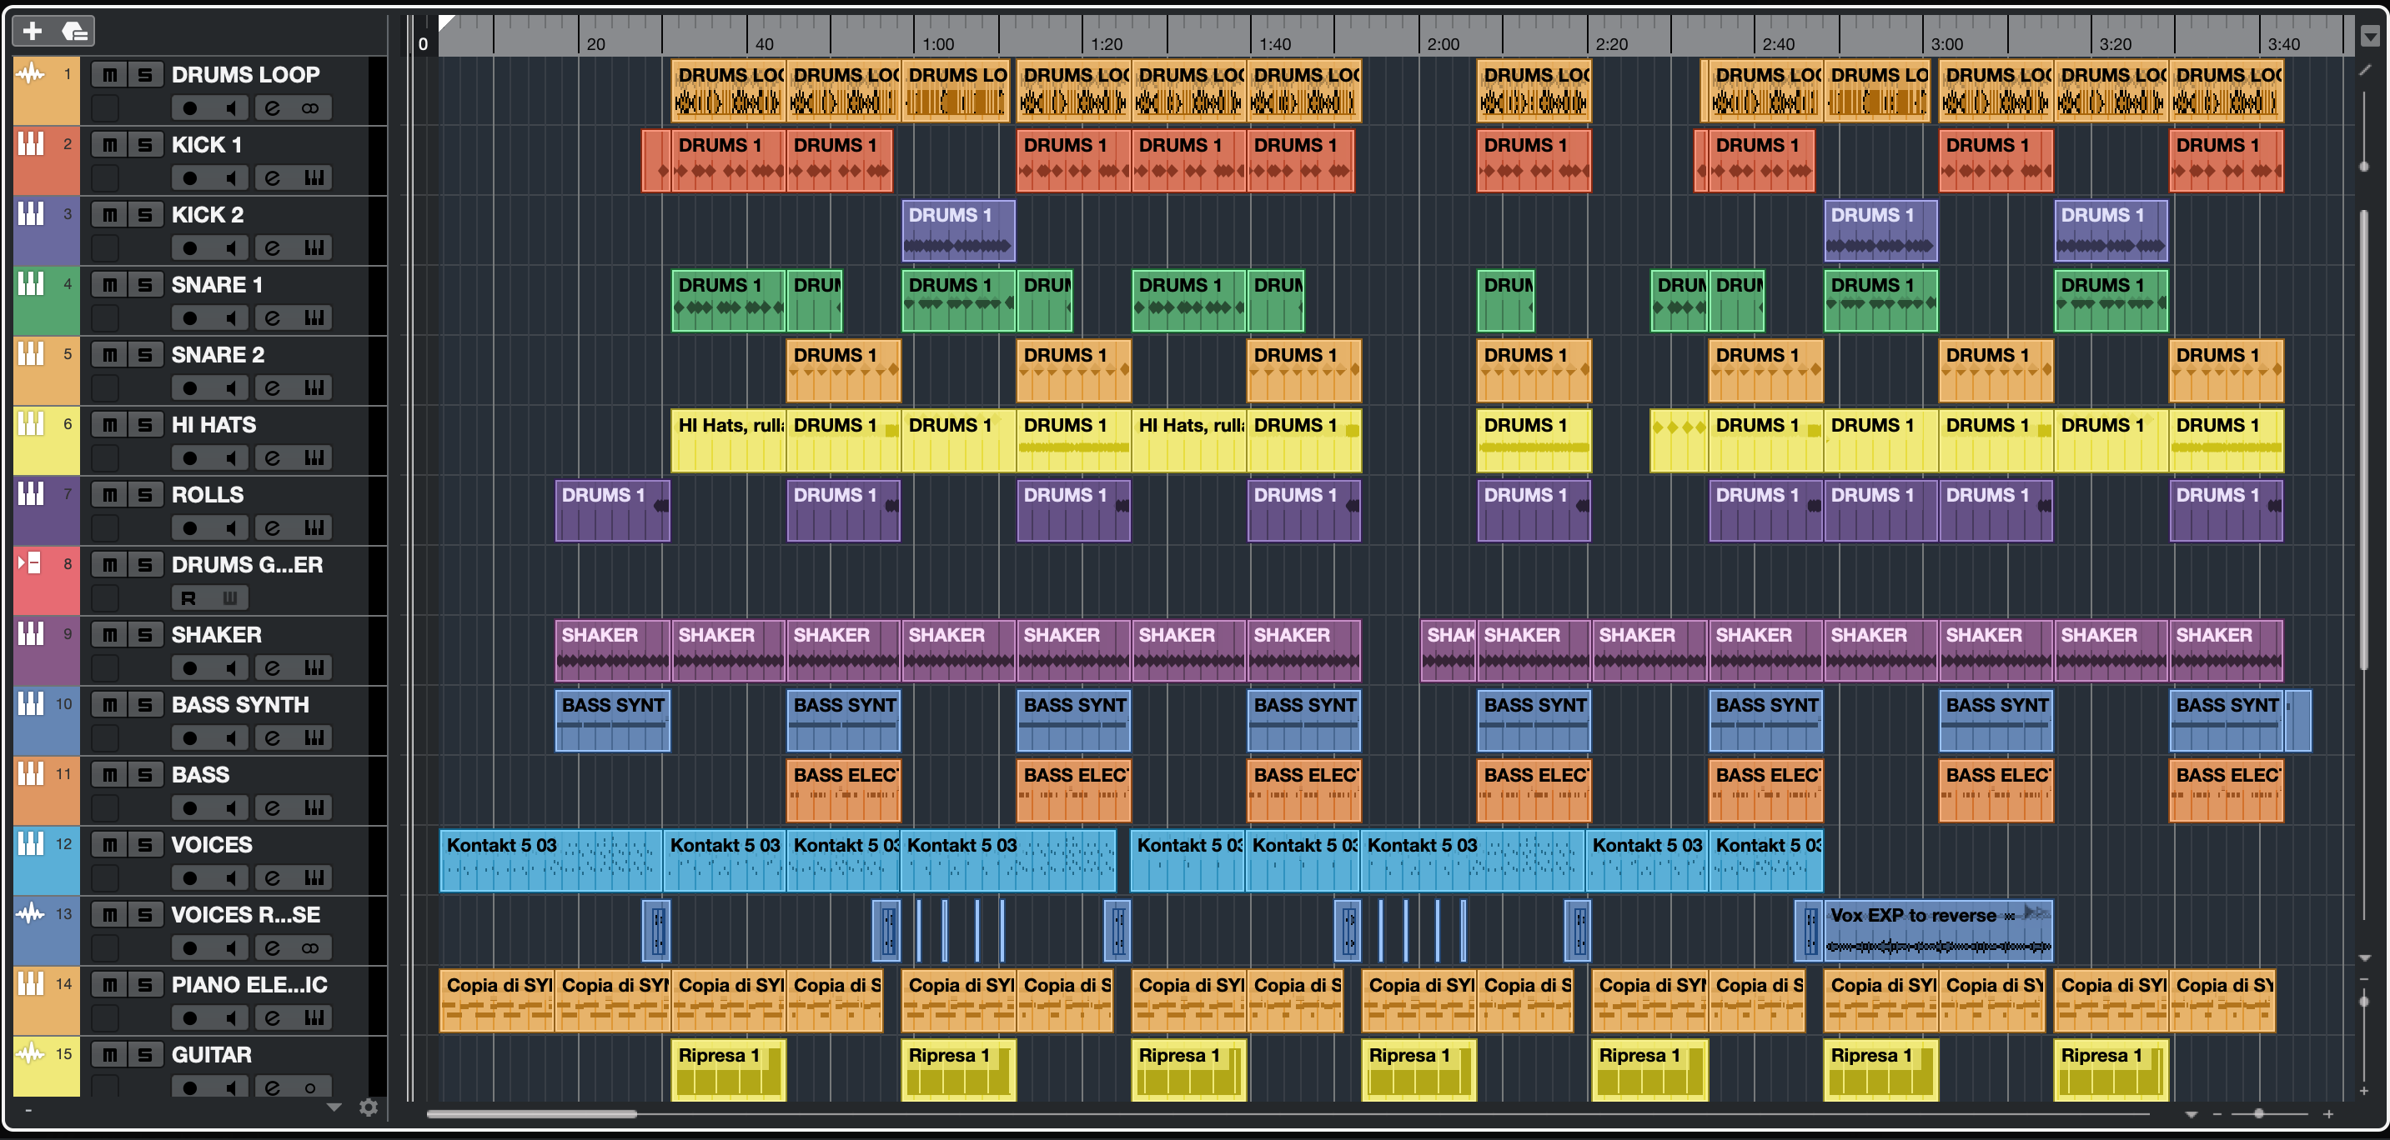Screen dimensions: 2390x1140
Task: Open horizontal zoom presets dropdown arrow
Action: (x=2191, y=1114)
